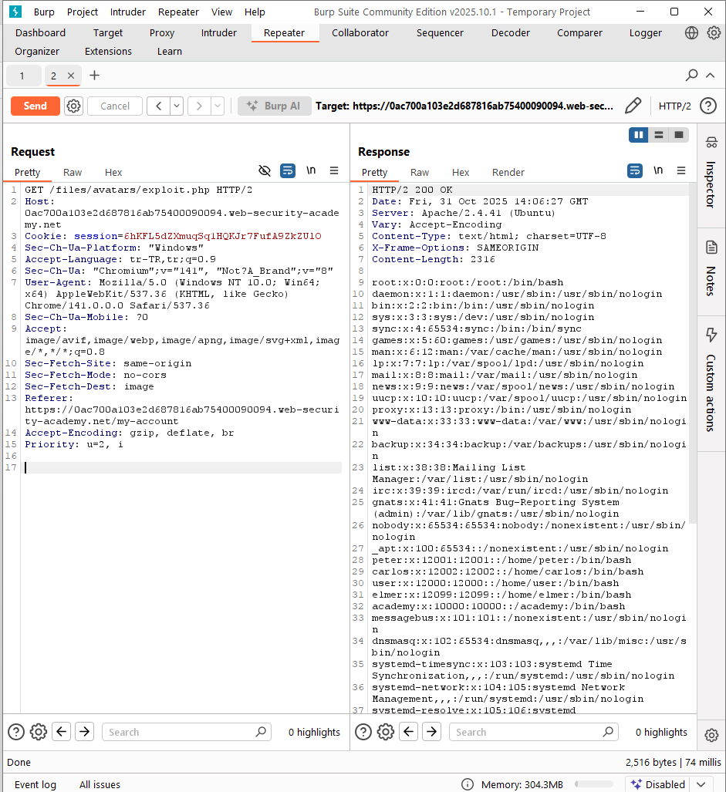Go back to previous request history
Screen dimensions: 726x792
159,106
